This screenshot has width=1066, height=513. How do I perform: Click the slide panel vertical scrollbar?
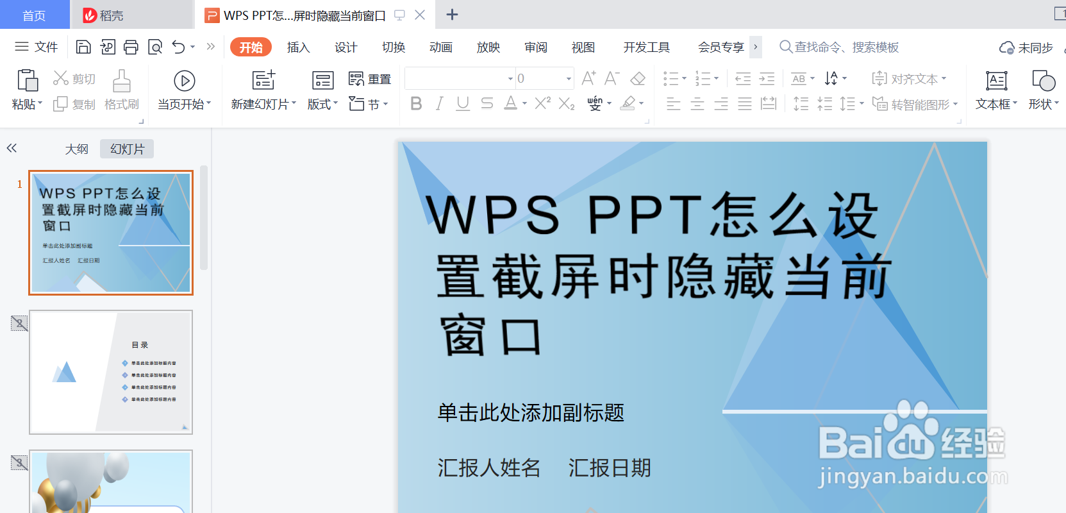[x=204, y=218]
